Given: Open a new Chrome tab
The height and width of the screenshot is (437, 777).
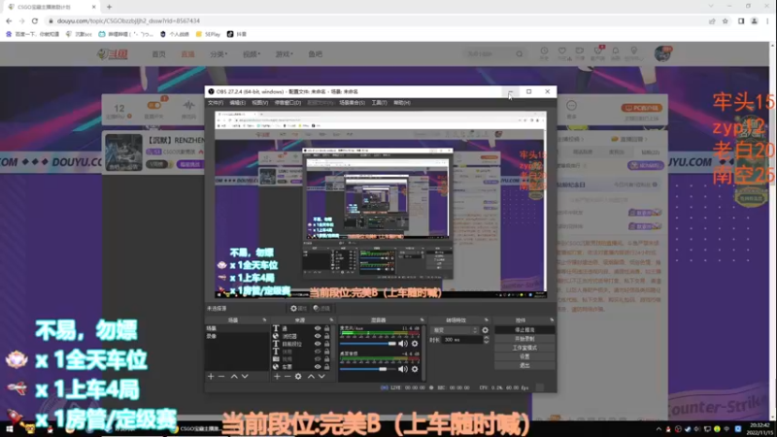Looking at the screenshot, I should [x=109, y=7].
